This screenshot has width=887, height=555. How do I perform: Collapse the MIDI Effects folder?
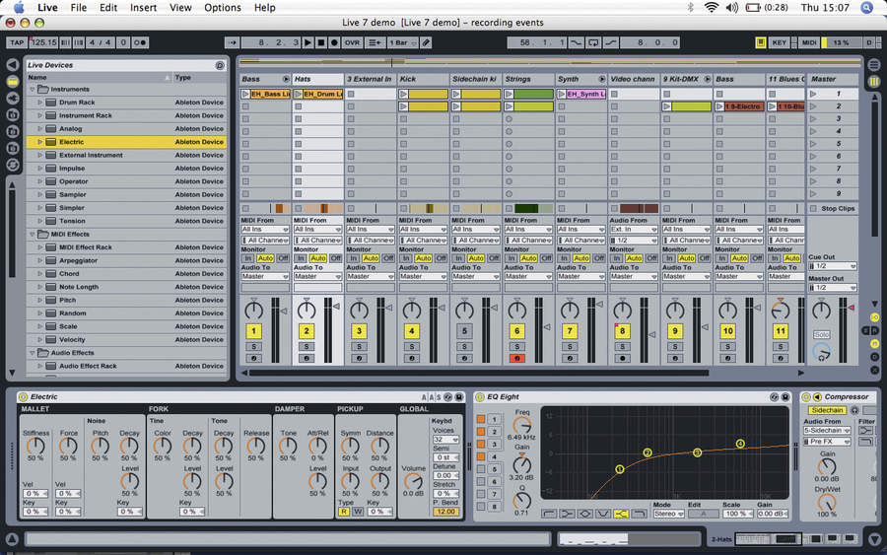click(x=33, y=235)
